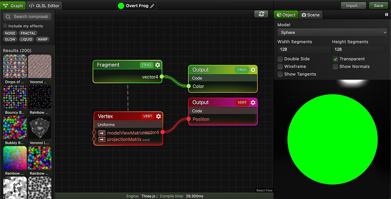Select the Object tab
The width and height of the screenshot is (391, 199).
tap(286, 15)
